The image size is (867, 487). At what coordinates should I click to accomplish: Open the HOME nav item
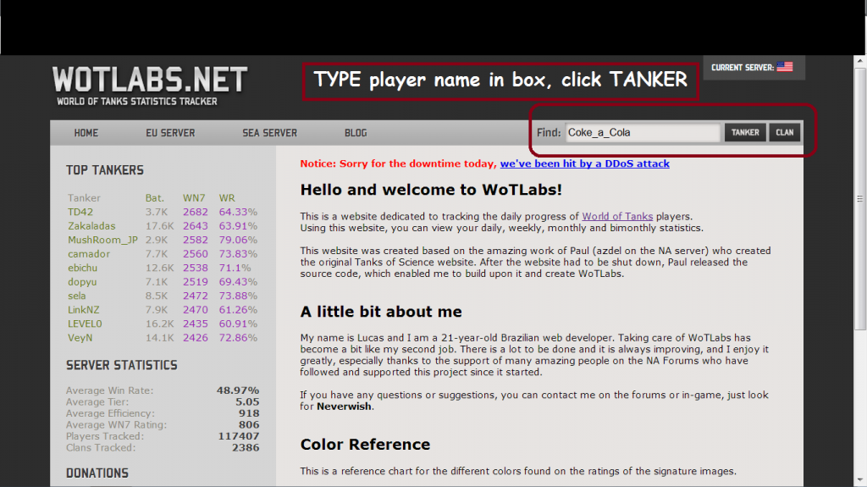(86, 133)
